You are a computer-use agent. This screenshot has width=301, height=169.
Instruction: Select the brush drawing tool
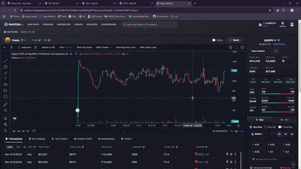[5, 73]
